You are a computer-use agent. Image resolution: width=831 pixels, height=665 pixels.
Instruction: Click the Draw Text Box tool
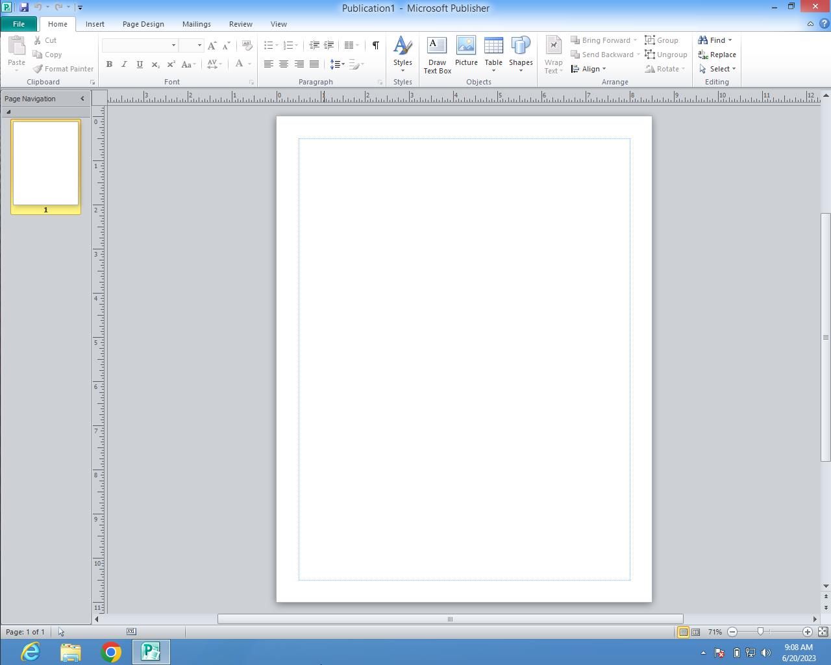437,55
